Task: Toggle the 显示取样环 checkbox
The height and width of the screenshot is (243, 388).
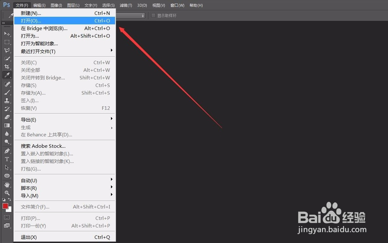Action: (153, 16)
